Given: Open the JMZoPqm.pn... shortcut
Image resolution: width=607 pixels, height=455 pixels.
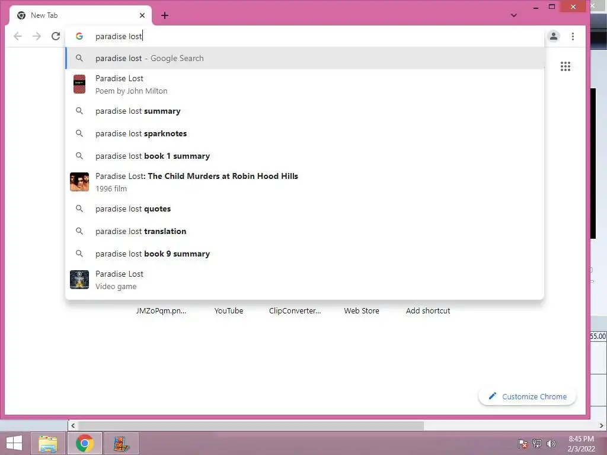Looking at the screenshot, I should 161,310.
